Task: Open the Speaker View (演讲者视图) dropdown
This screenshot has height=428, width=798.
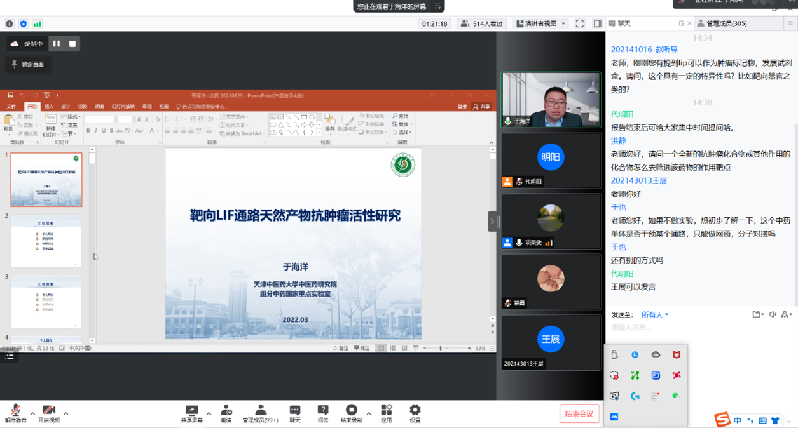Action: tap(540, 23)
